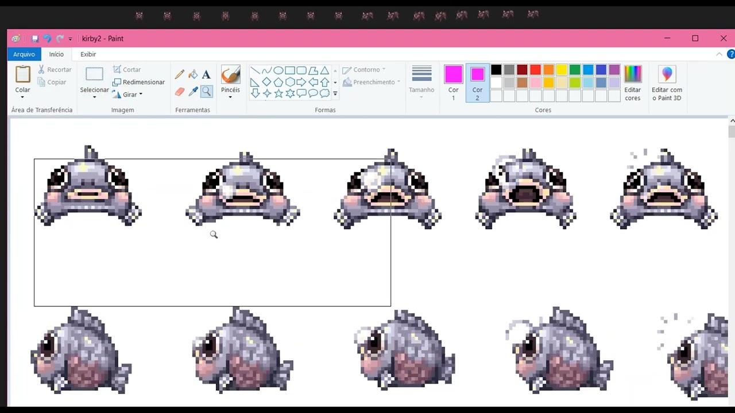Choose the diamond shape
Screen dimensions: 735x413
pos(266,82)
